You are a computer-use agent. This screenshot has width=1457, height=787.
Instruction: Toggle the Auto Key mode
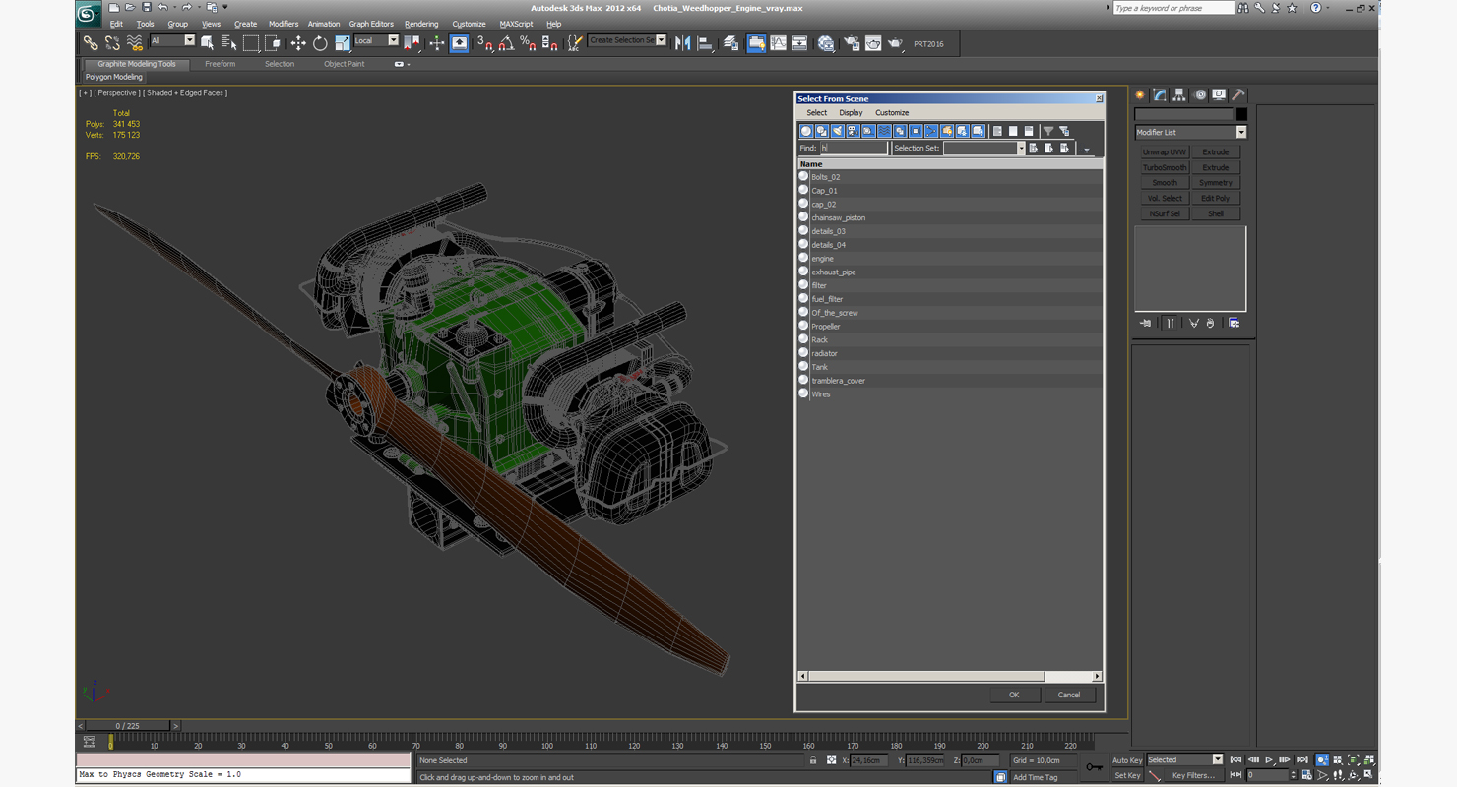(1126, 760)
